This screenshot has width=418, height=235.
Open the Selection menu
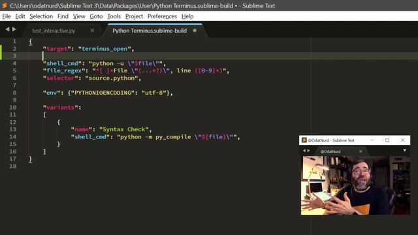[41, 16]
